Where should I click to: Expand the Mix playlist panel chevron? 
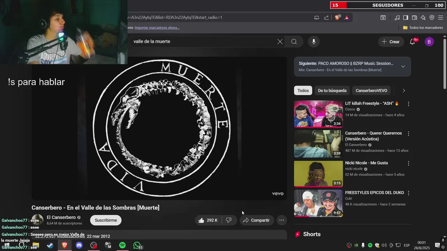[403, 67]
